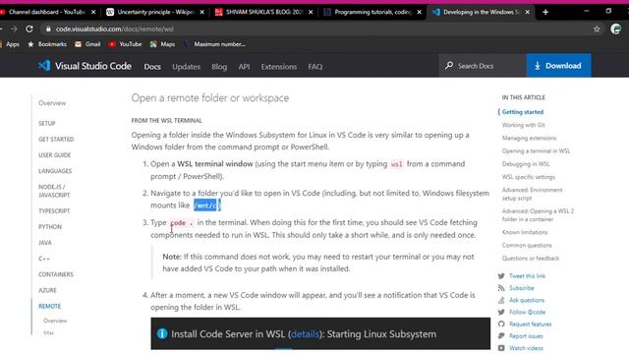Image resolution: width=629 pixels, height=354 pixels.
Task: Click the address bar URL
Action: [114, 29]
